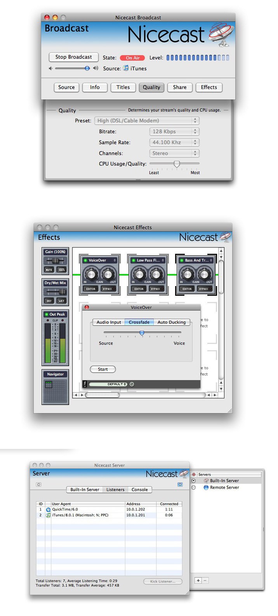Toggle the VoiceOver effect green power light

point(85,260)
